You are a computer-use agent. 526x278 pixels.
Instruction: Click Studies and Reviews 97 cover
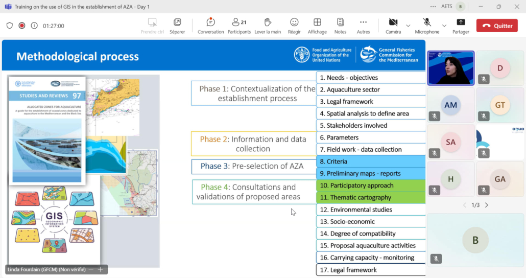point(47,131)
